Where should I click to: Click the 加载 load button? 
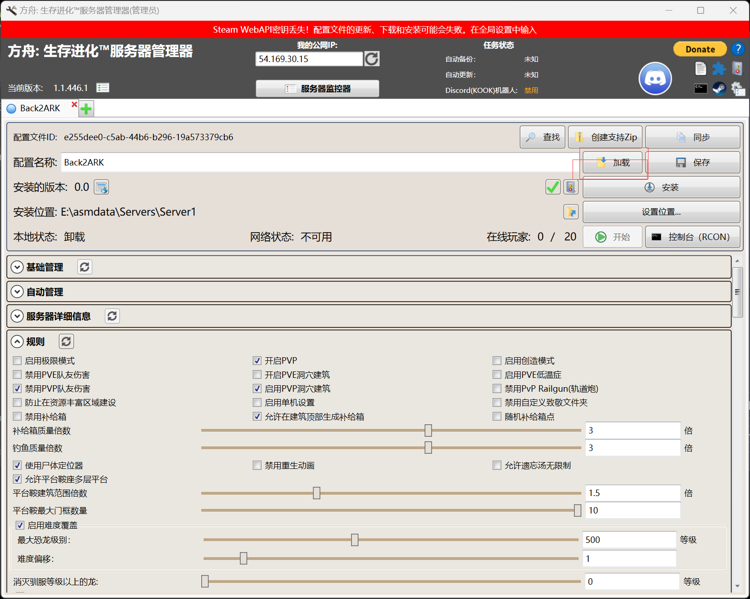click(613, 162)
